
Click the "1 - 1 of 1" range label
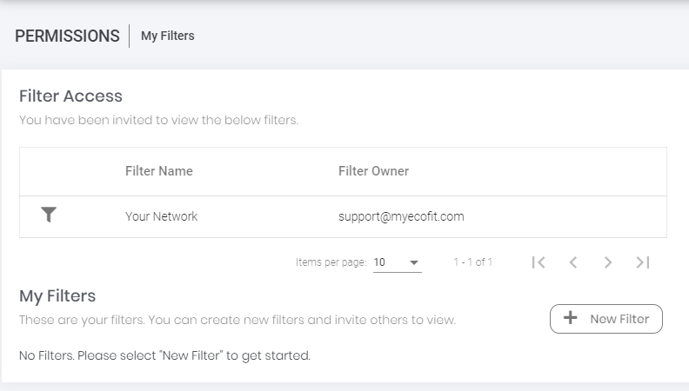[x=473, y=262]
